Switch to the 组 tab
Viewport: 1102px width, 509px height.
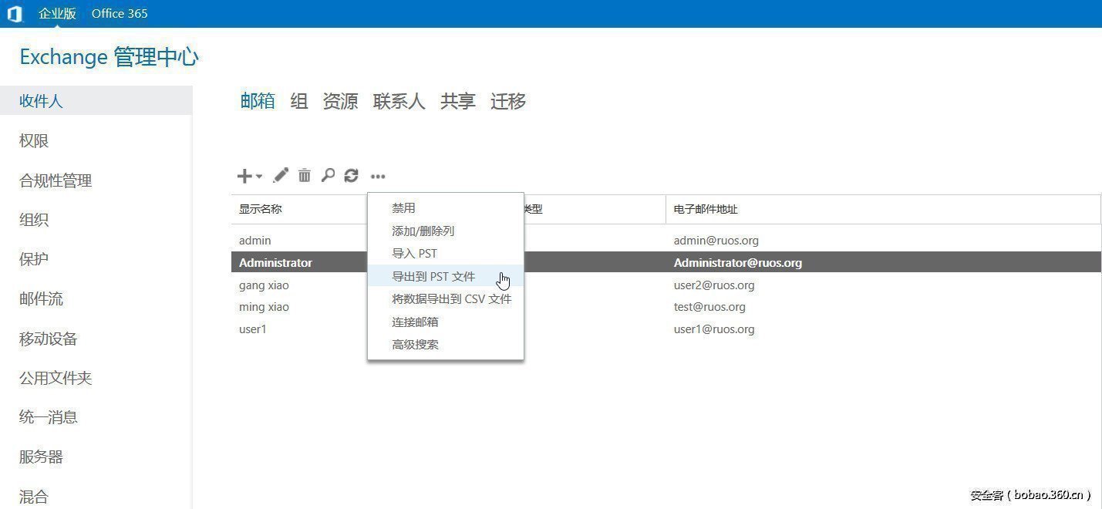(299, 101)
